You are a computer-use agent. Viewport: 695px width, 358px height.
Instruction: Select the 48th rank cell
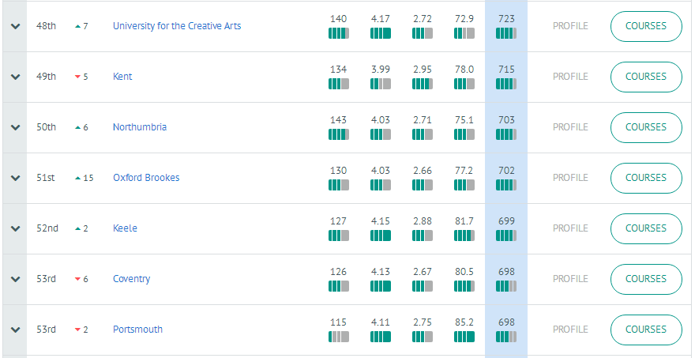click(46, 26)
